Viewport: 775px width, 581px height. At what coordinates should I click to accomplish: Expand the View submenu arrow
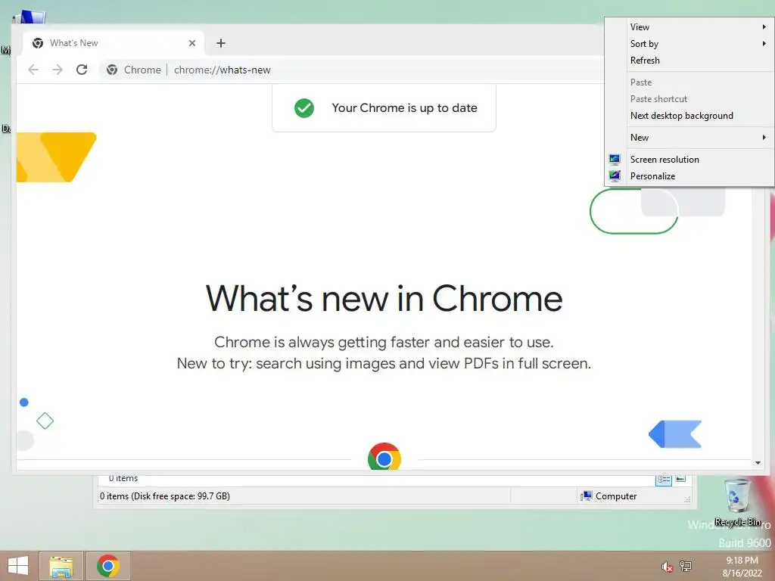[764, 26]
